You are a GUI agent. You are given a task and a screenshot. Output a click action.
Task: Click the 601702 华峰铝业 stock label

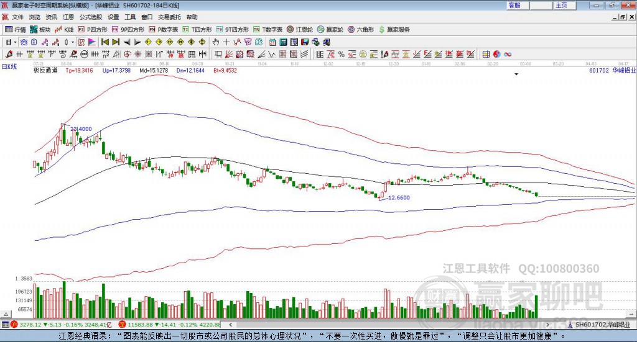click(613, 70)
